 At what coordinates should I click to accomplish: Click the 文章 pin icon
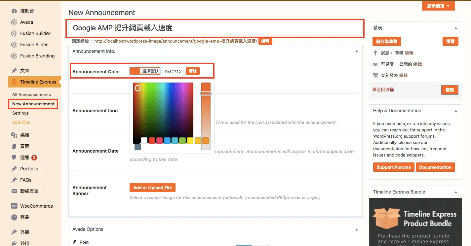[x=14, y=71]
